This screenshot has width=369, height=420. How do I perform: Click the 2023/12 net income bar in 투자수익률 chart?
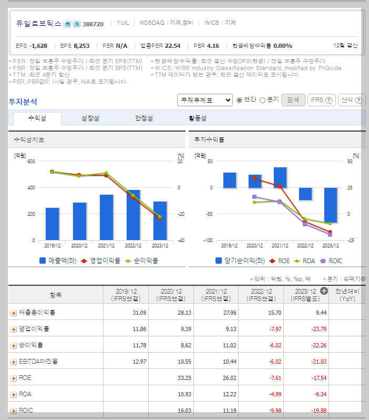(x=331, y=205)
